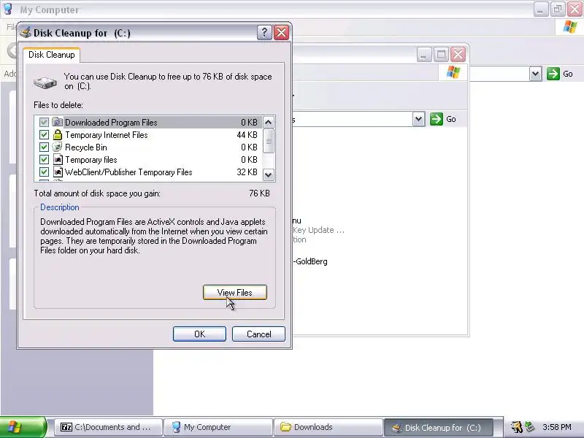Click the first system tray icon

coord(516,427)
